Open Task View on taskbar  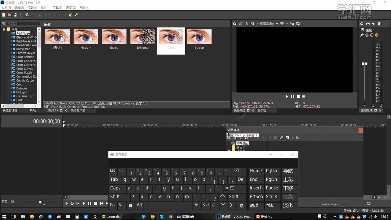tap(13, 217)
